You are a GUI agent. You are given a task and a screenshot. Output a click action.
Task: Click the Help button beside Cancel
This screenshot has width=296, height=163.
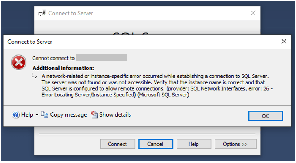[x=194, y=144]
